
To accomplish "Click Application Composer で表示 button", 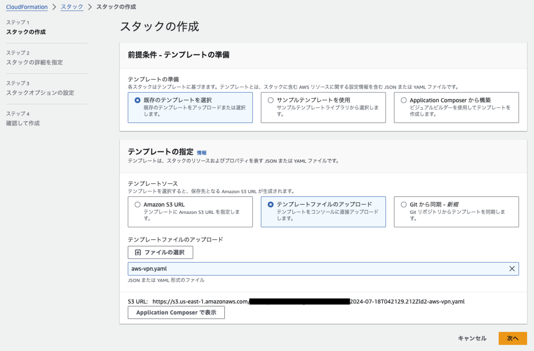I will [176, 313].
